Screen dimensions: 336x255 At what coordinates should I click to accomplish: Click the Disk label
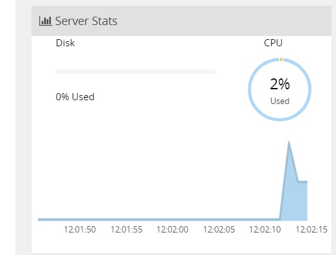pyautogui.click(x=65, y=43)
